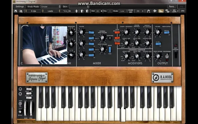
Task: Click the Cutoff Frequency knob
Action: 126,32
